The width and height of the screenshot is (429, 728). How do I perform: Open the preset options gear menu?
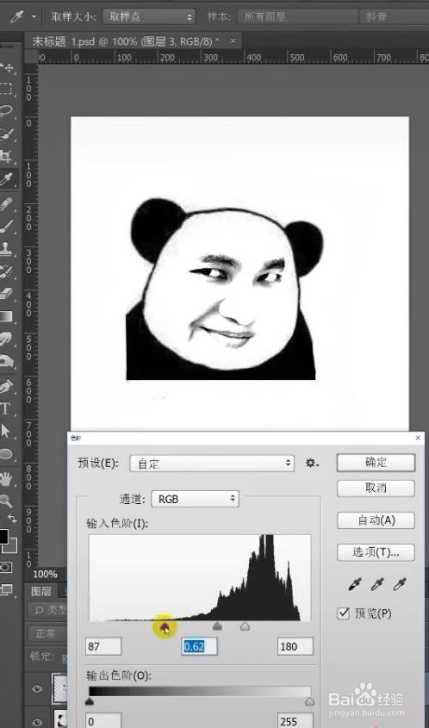pyautogui.click(x=312, y=463)
